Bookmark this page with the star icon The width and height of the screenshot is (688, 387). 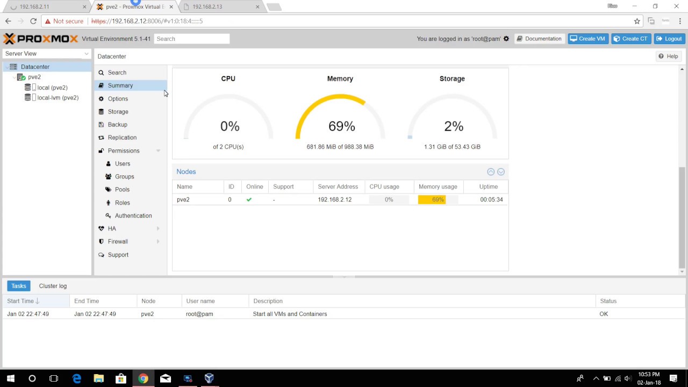click(637, 21)
